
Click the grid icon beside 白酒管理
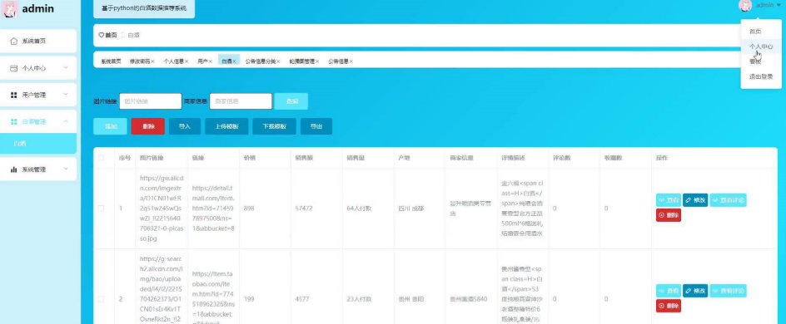[x=14, y=121]
